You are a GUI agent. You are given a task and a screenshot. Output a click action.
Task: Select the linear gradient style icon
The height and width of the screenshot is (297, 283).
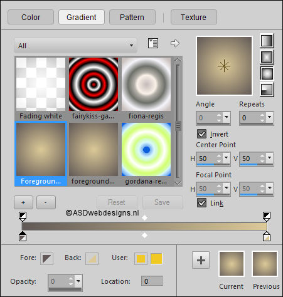267,41
